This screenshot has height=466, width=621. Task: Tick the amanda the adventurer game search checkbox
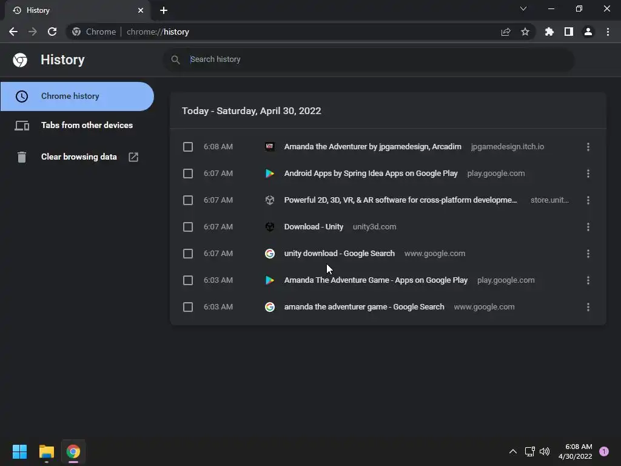tap(188, 307)
